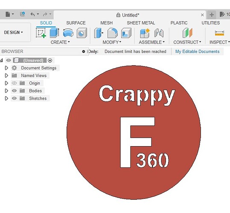The height and width of the screenshot is (213, 230).
Task: Open the CREATE dropdown menu
Action: point(60,42)
